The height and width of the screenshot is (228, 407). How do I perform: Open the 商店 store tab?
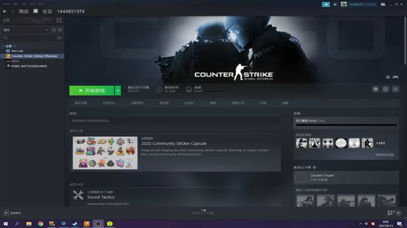pyautogui.click(x=23, y=11)
